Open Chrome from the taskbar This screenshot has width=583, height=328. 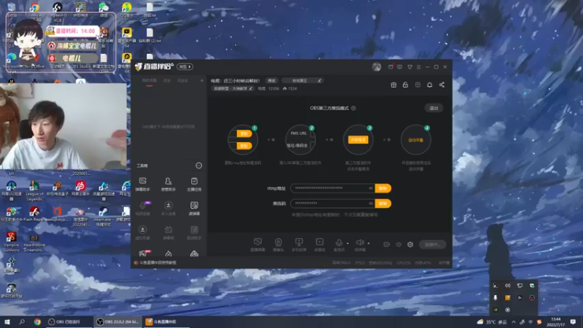click(37, 321)
